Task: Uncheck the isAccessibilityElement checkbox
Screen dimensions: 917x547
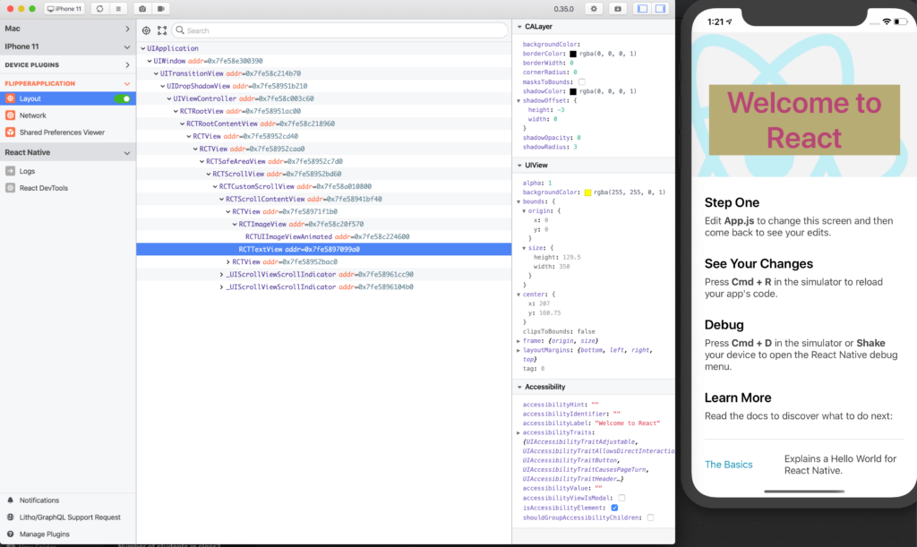Action: tap(614, 508)
